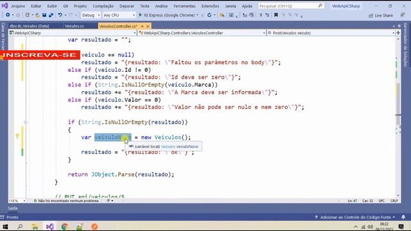Expand the IIS Express run target dropdown arrow

(197, 15)
